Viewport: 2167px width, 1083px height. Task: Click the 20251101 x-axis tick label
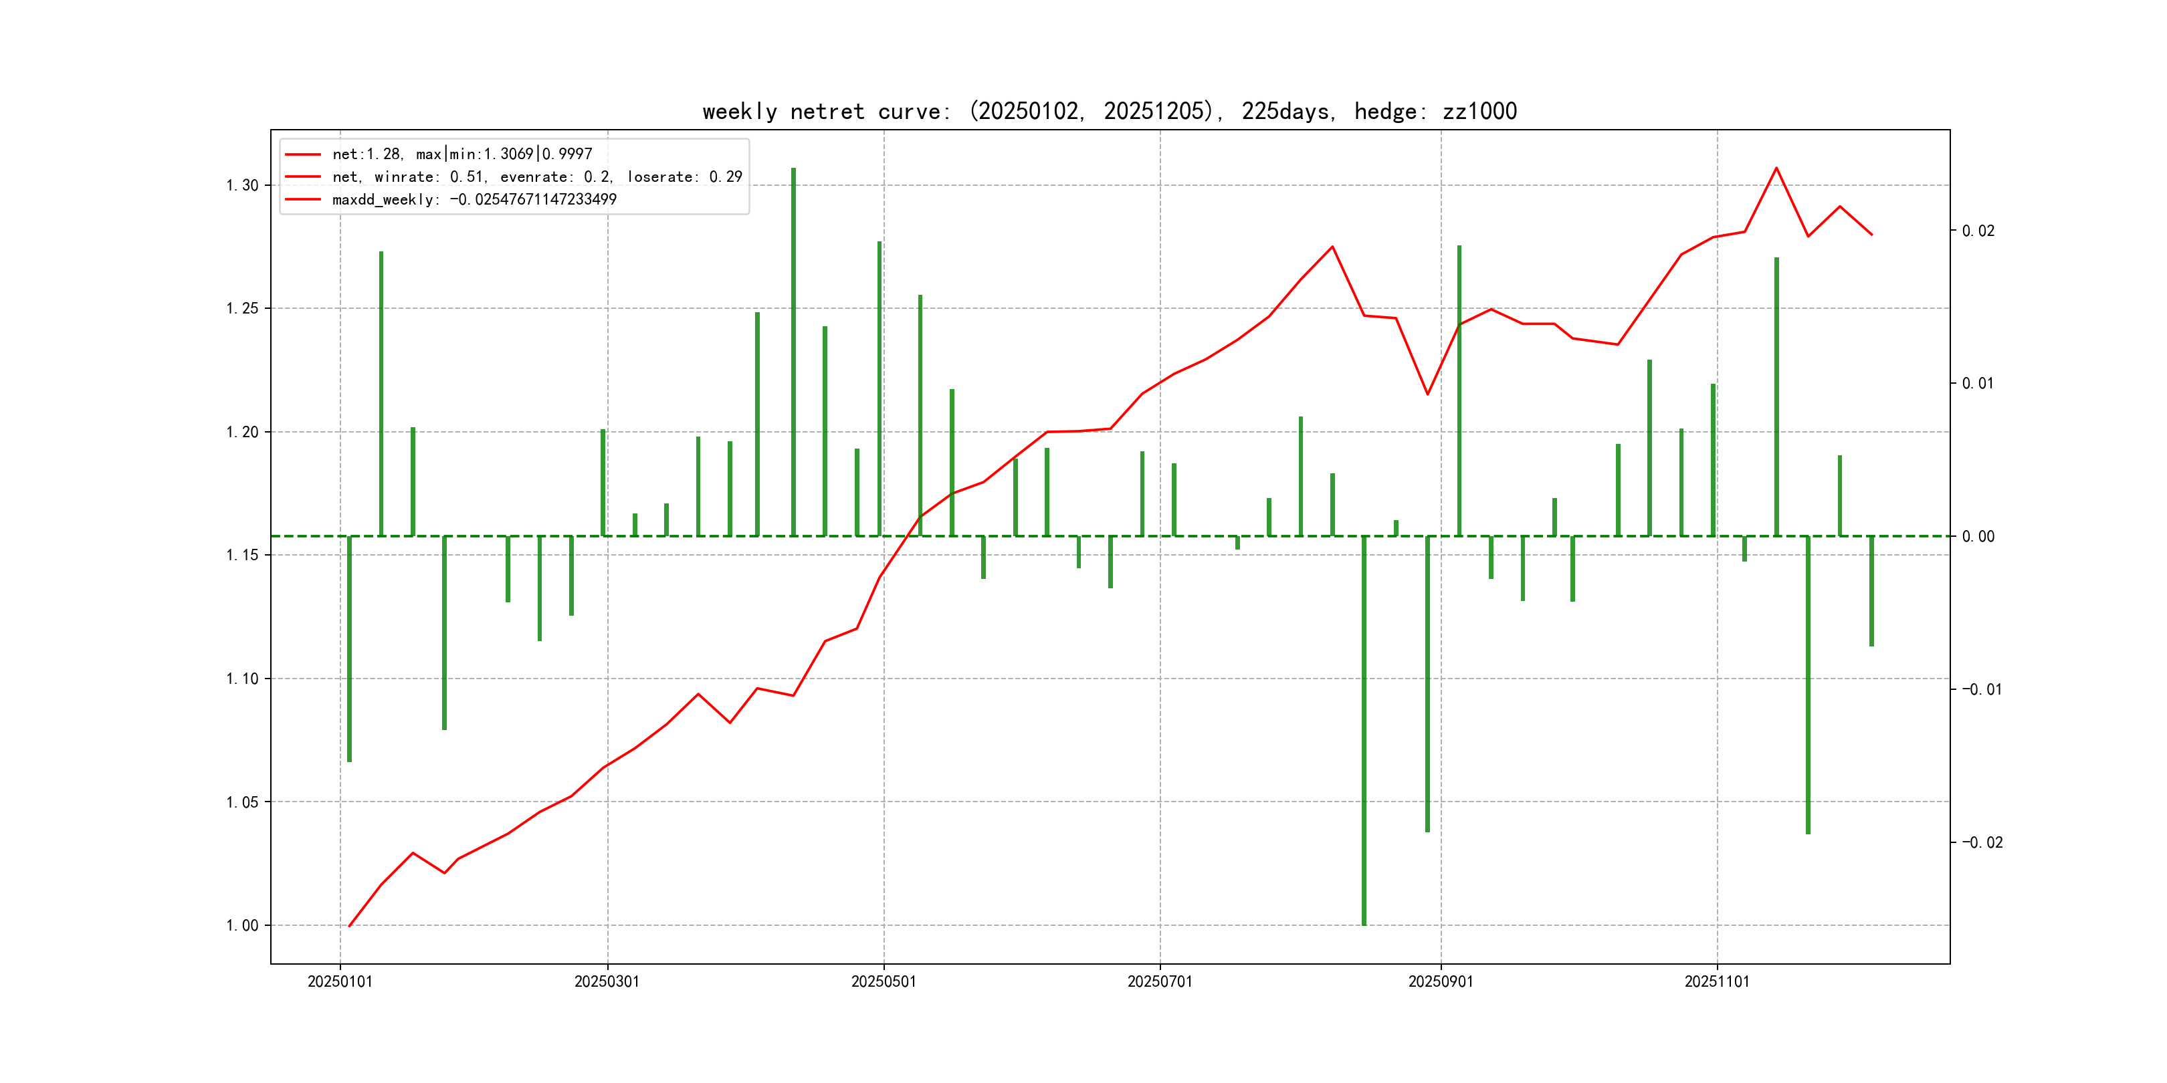coord(1716,981)
